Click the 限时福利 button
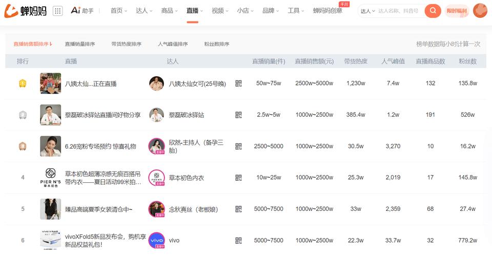 coord(456,11)
